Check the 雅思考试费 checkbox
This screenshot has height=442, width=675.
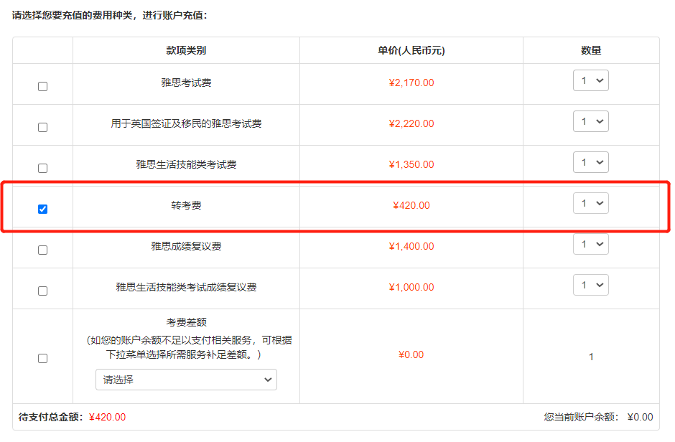click(x=42, y=85)
